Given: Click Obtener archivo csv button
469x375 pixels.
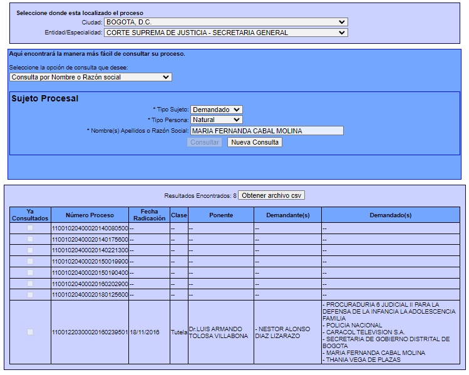Looking at the screenshot, I should coord(271,195).
